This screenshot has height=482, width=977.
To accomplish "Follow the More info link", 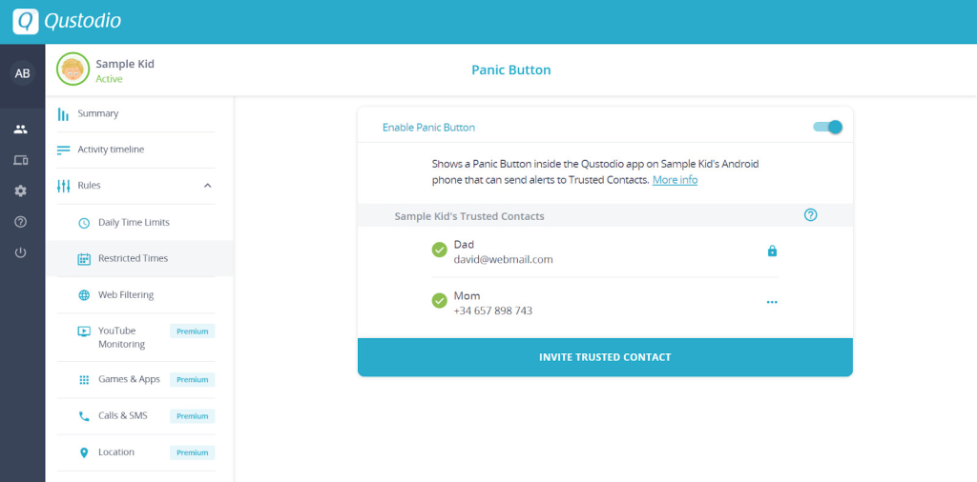I will 675,180.
